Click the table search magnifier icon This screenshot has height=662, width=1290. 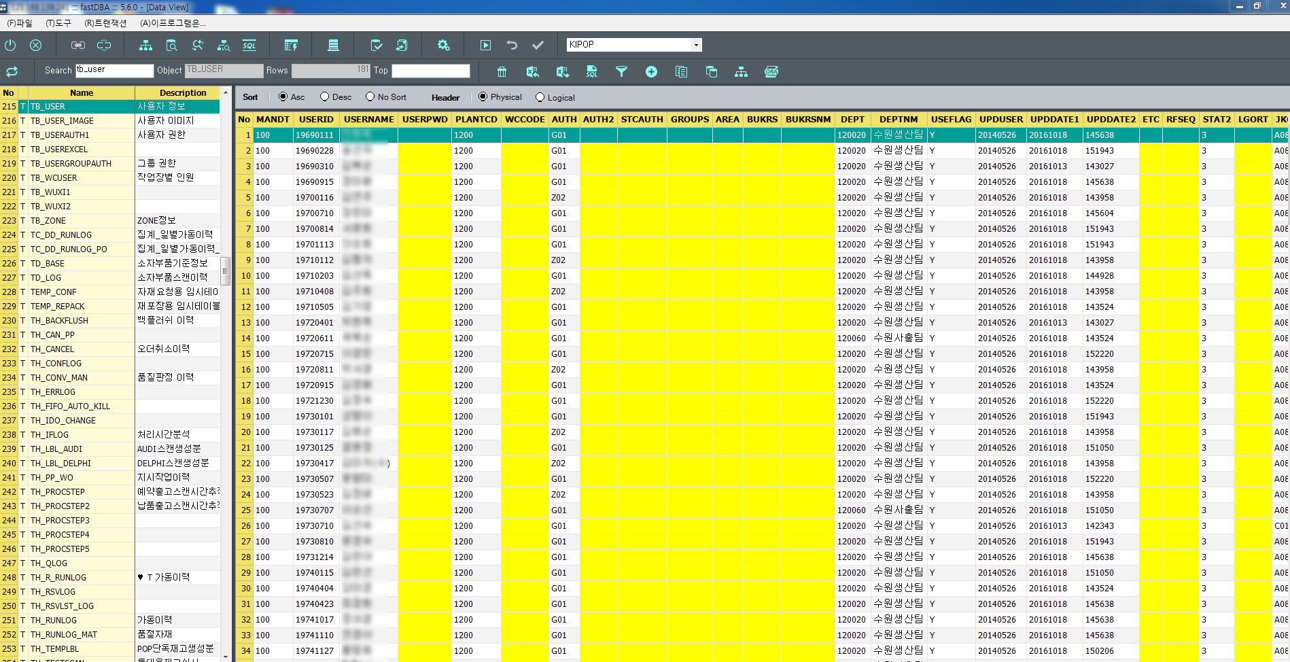[171, 45]
